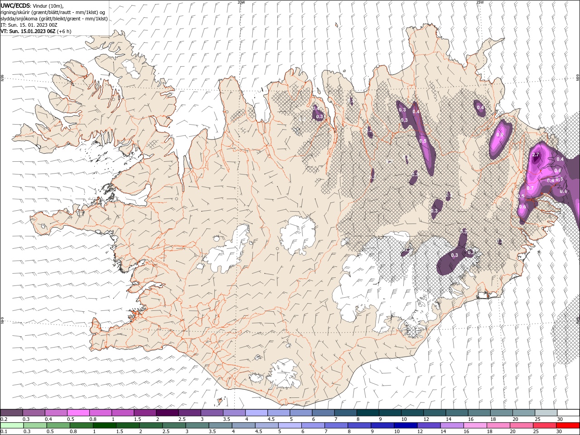Image resolution: width=580 pixels, height=435 pixels.
Task: Pick the red swatch ending the lower legend
Action: click(x=568, y=425)
